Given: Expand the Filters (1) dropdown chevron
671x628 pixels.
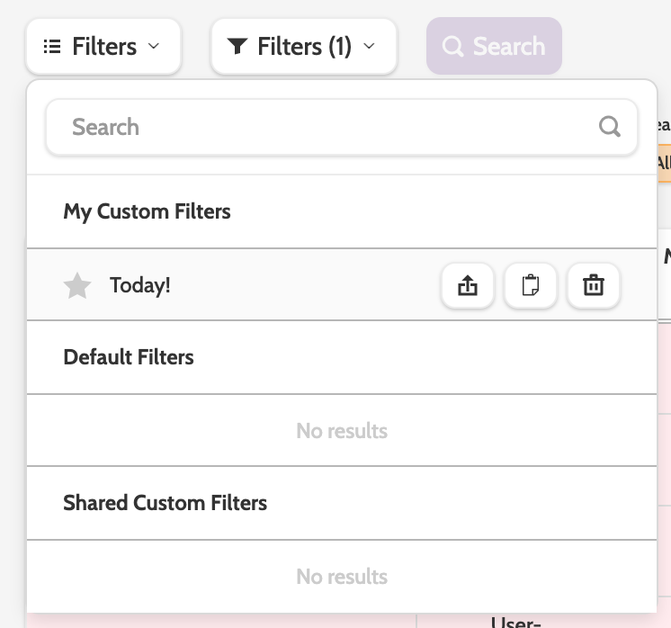Looking at the screenshot, I should coord(368,46).
